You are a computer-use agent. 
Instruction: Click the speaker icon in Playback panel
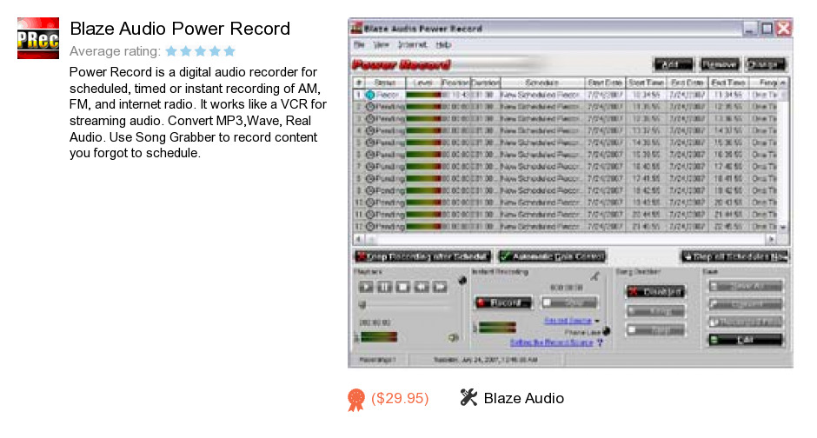(x=454, y=337)
